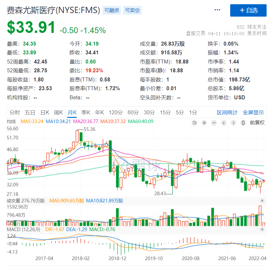Open the 季K chart tab
Viewport: 277px width, 266px height.
click(86, 112)
